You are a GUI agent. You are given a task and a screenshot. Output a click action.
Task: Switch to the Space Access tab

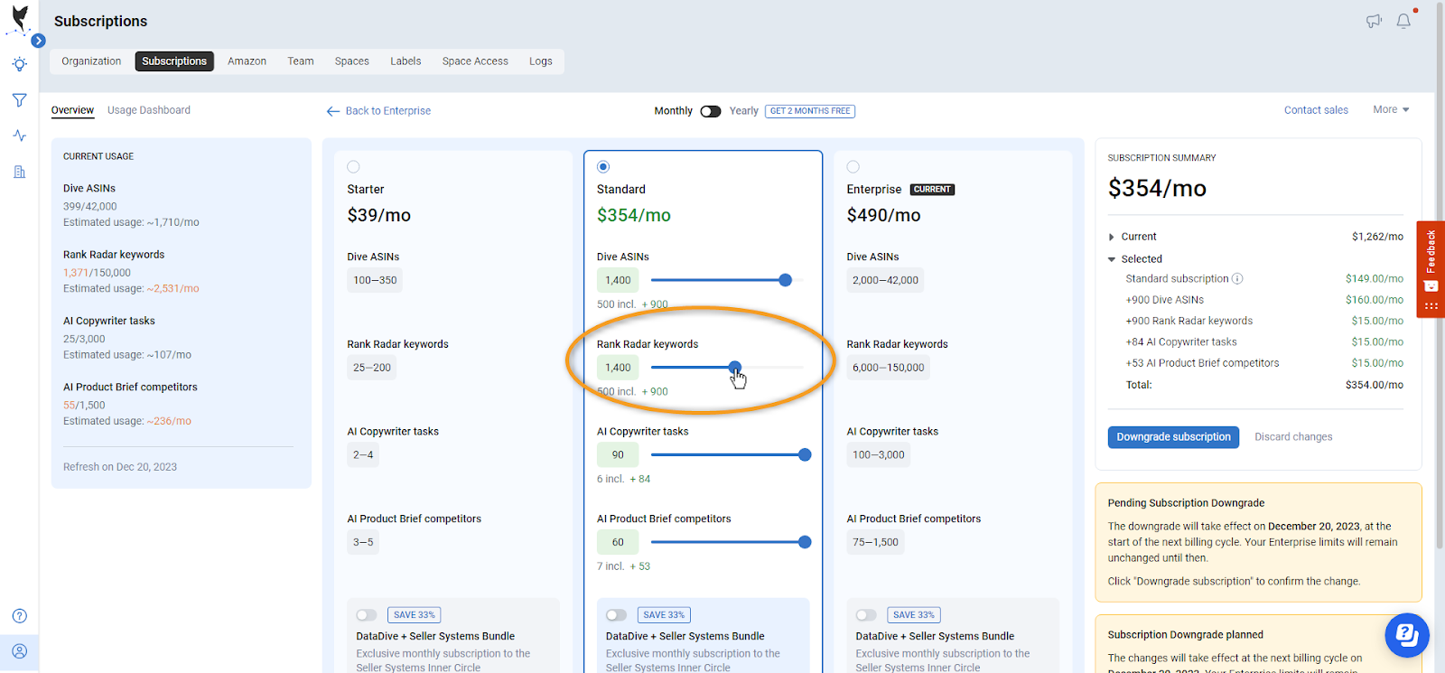tap(475, 61)
